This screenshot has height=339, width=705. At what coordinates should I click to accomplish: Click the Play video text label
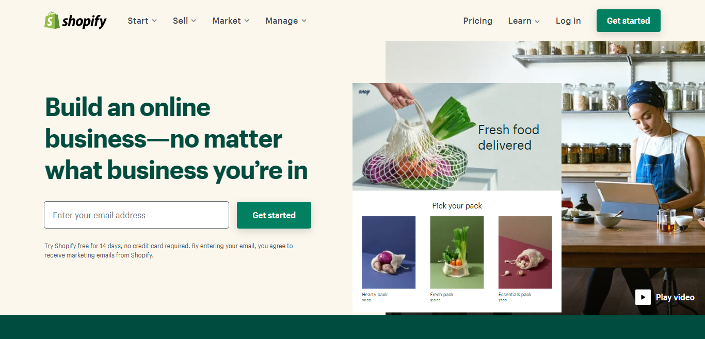point(675,297)
